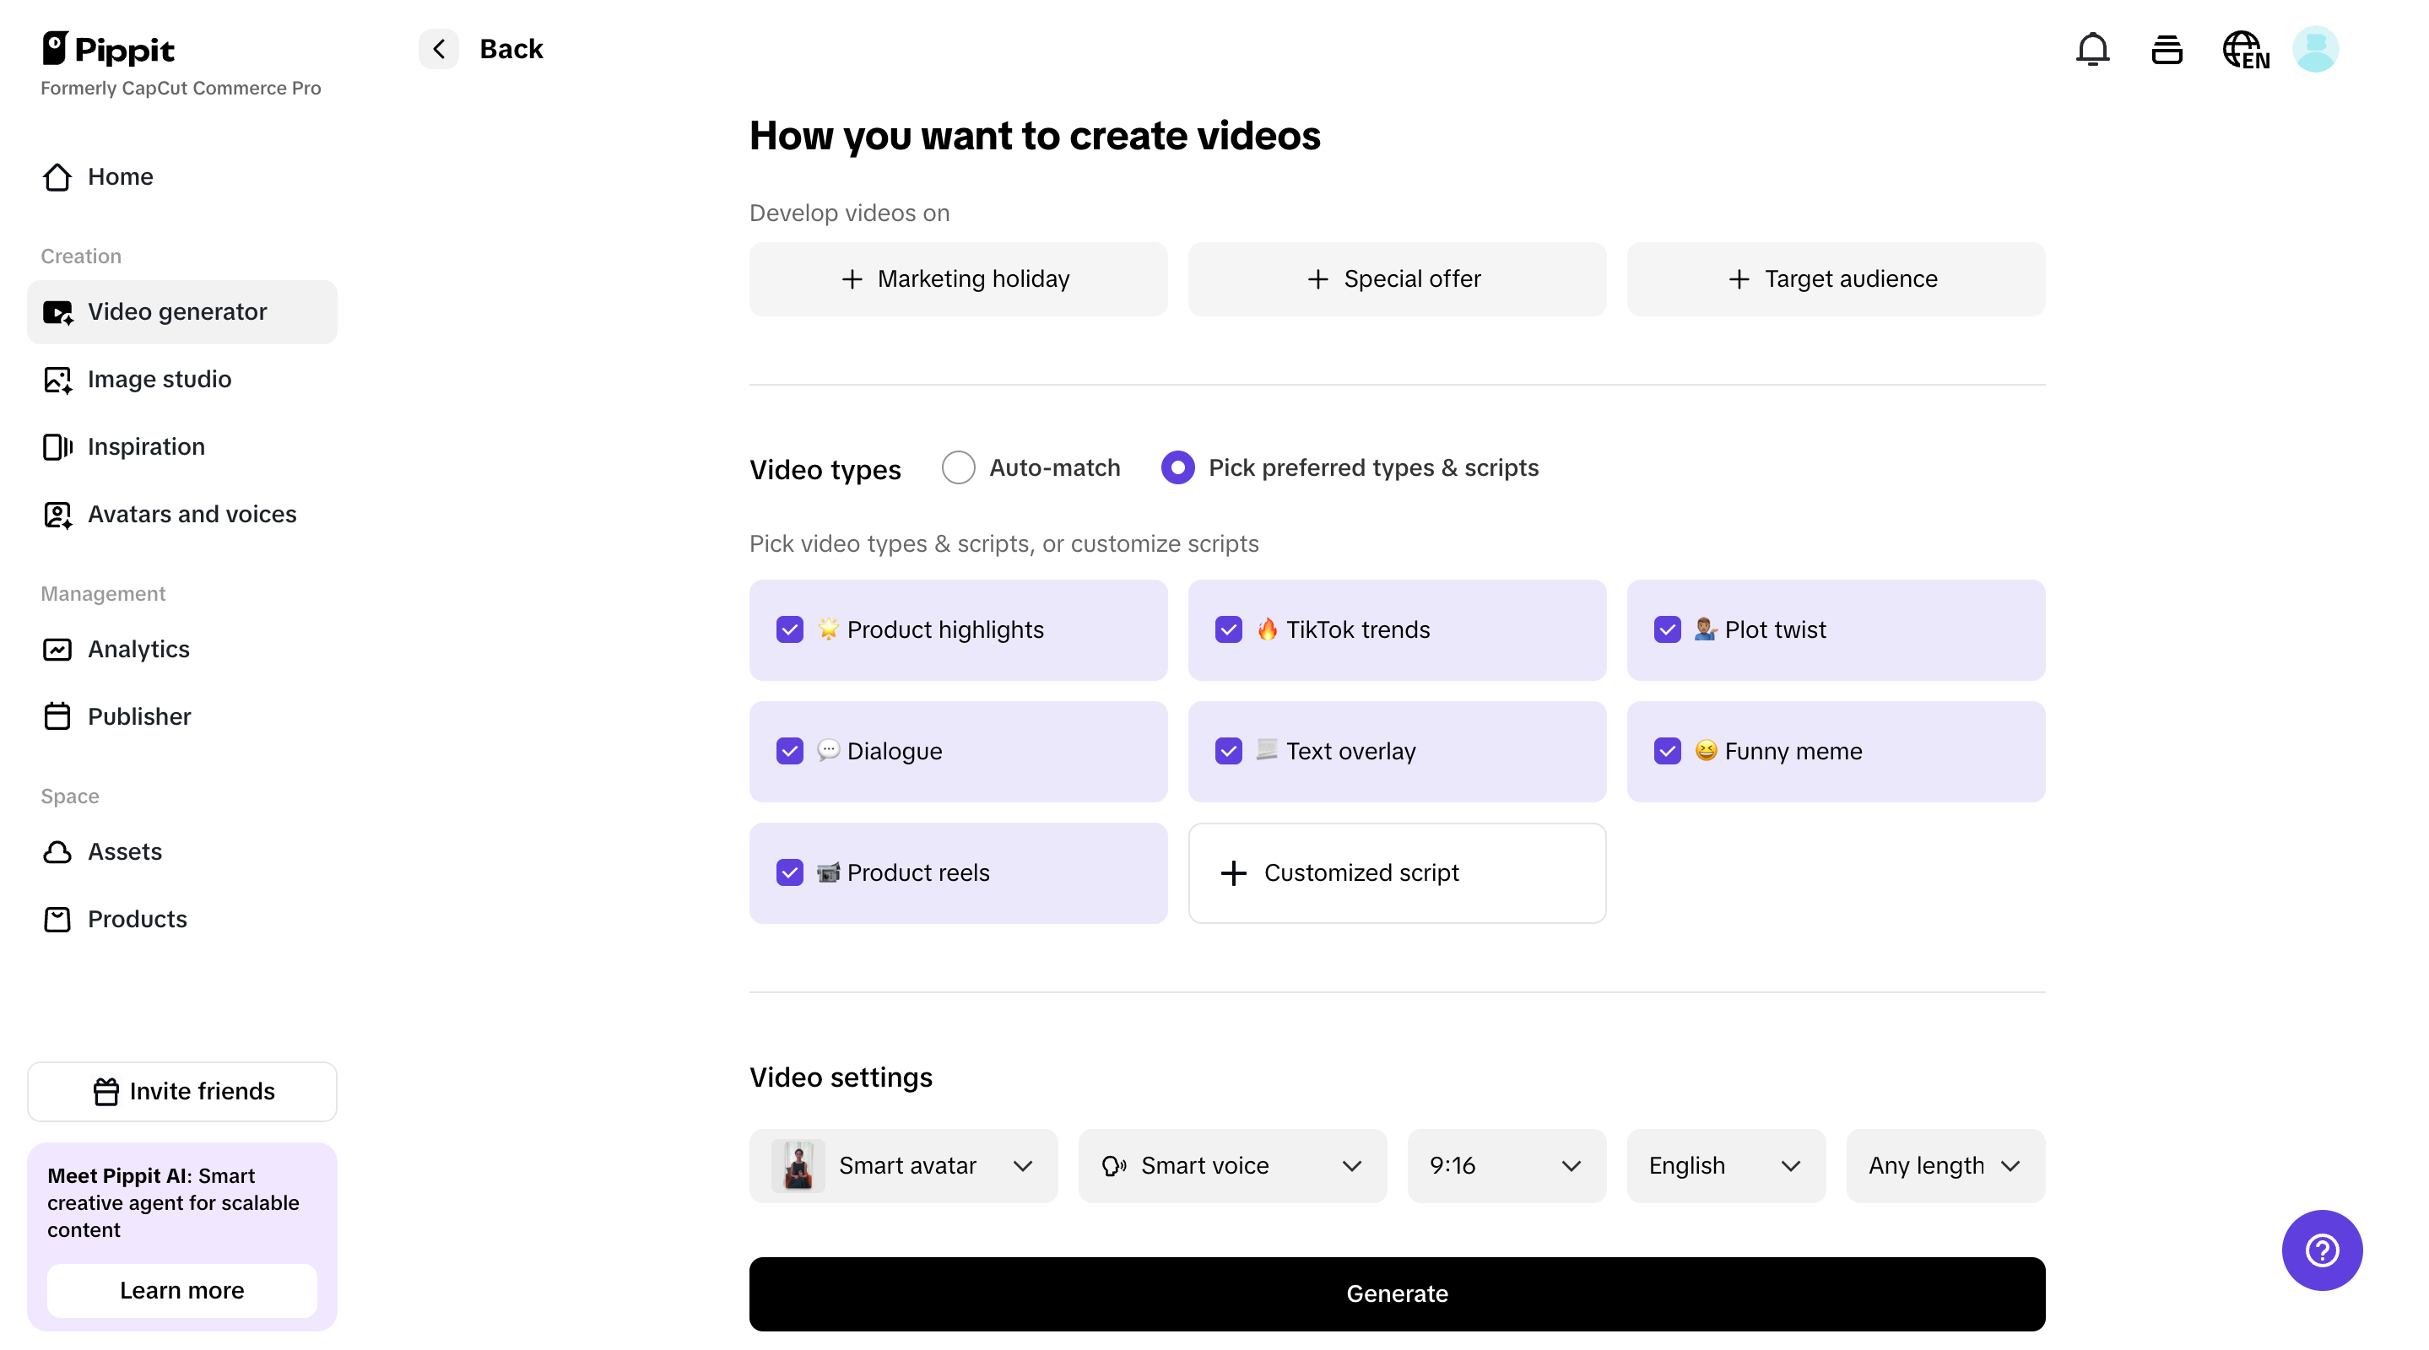Open the help button in the corner
Screen dimensions: 2429x1350
click(2322, 1250)
